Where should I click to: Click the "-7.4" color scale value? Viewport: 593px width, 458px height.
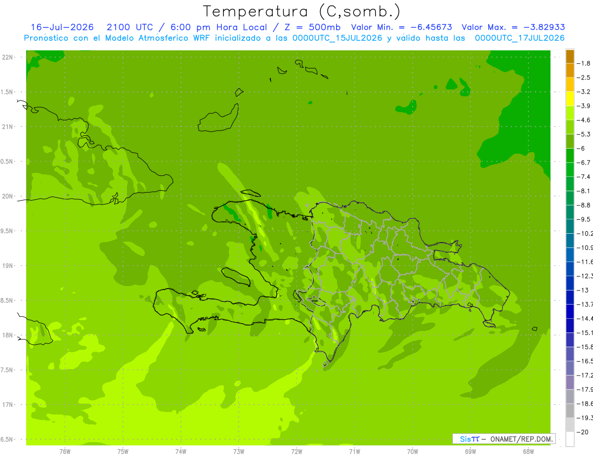point(584,177)
